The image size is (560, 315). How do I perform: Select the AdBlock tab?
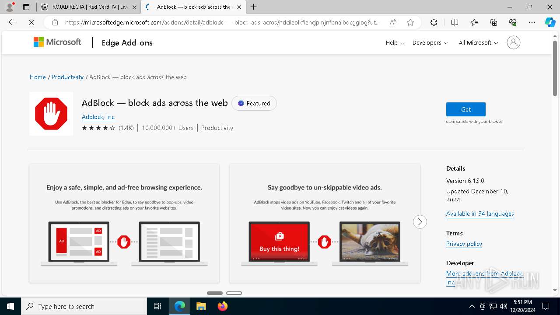point(194,7)
